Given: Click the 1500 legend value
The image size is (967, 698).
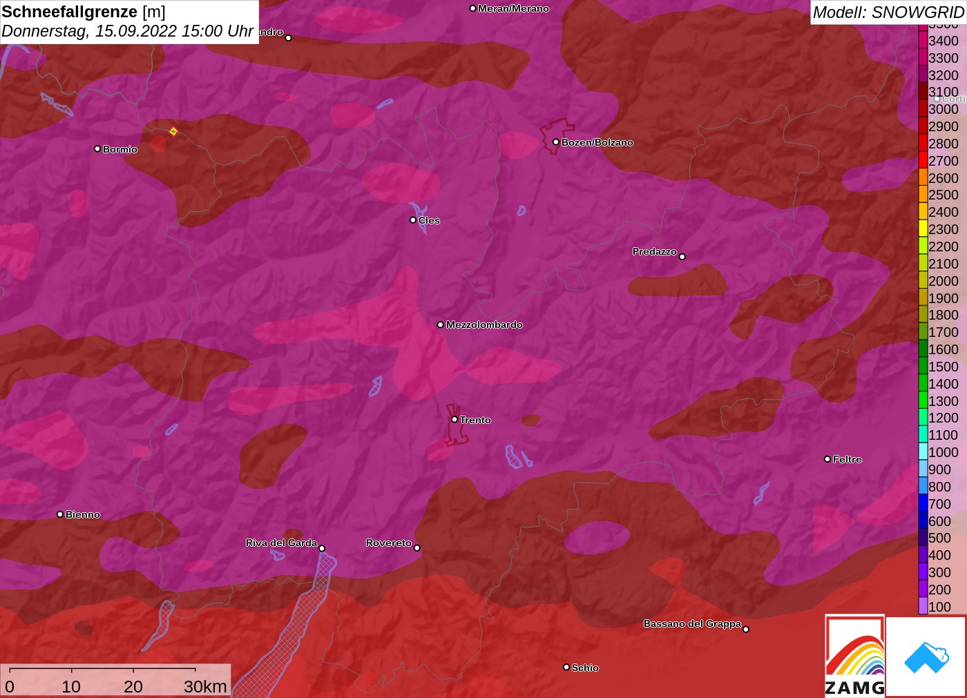Looking at the screenshot, I should (x=944, y=367).
